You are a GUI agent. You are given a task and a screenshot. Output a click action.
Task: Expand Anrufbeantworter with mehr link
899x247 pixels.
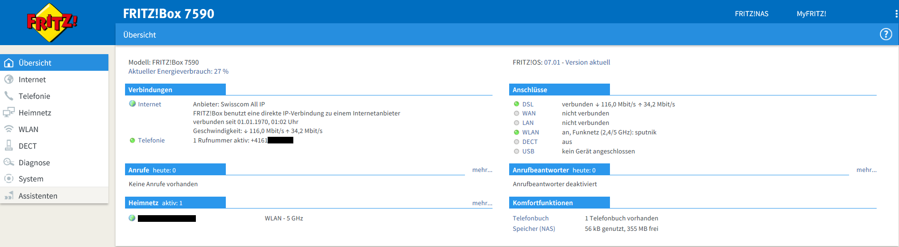click(x=866, y=170)
